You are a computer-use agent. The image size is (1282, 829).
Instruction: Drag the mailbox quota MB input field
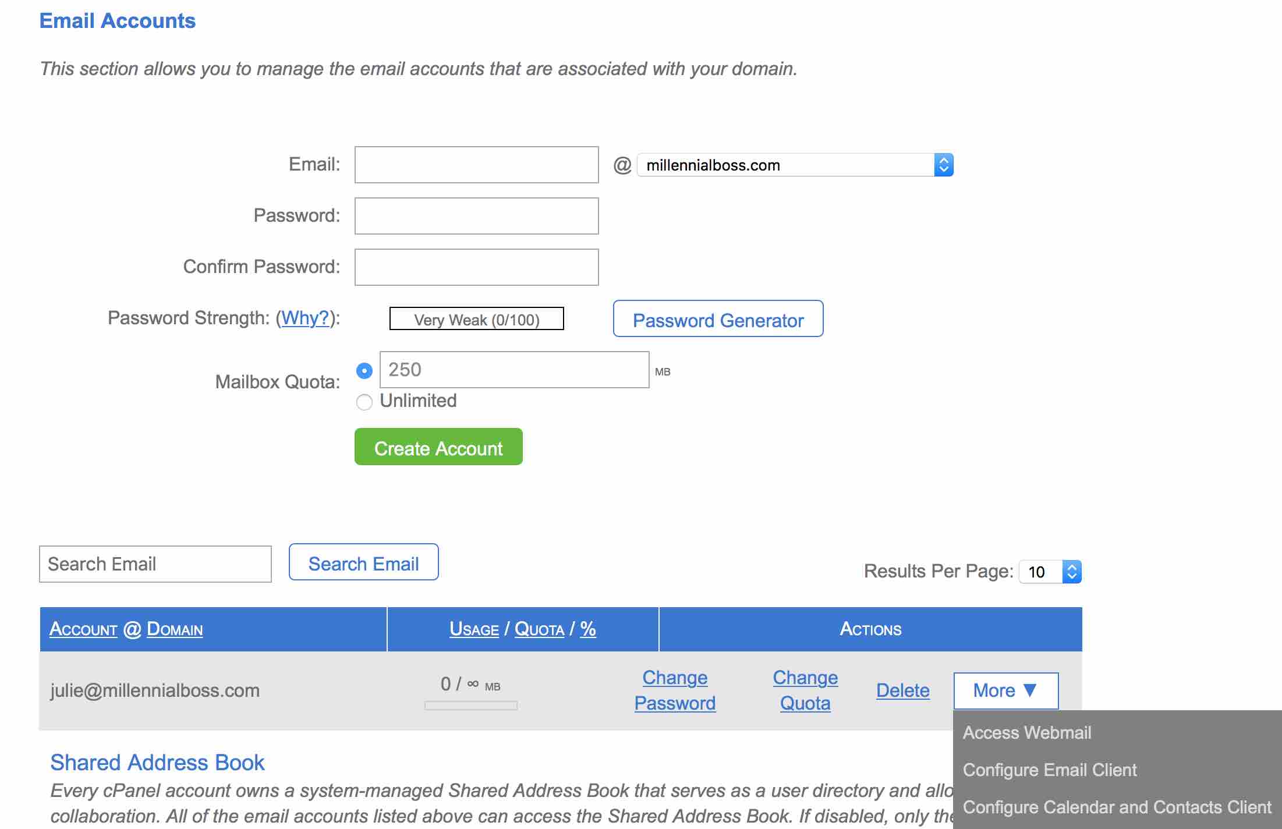pyautogui.click(x=512, y=369)
